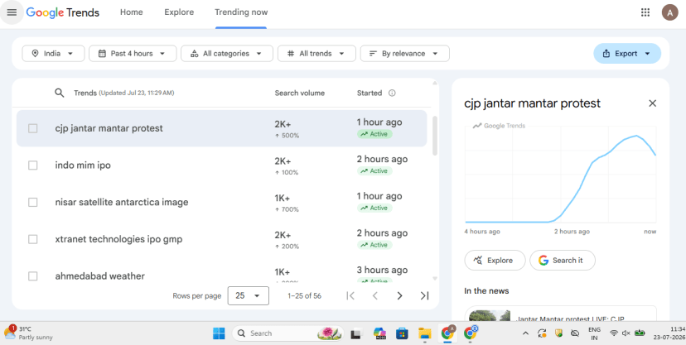Click the search trends magnifier icon
Viewport: 686px width, 345px height.
(60, 93)
